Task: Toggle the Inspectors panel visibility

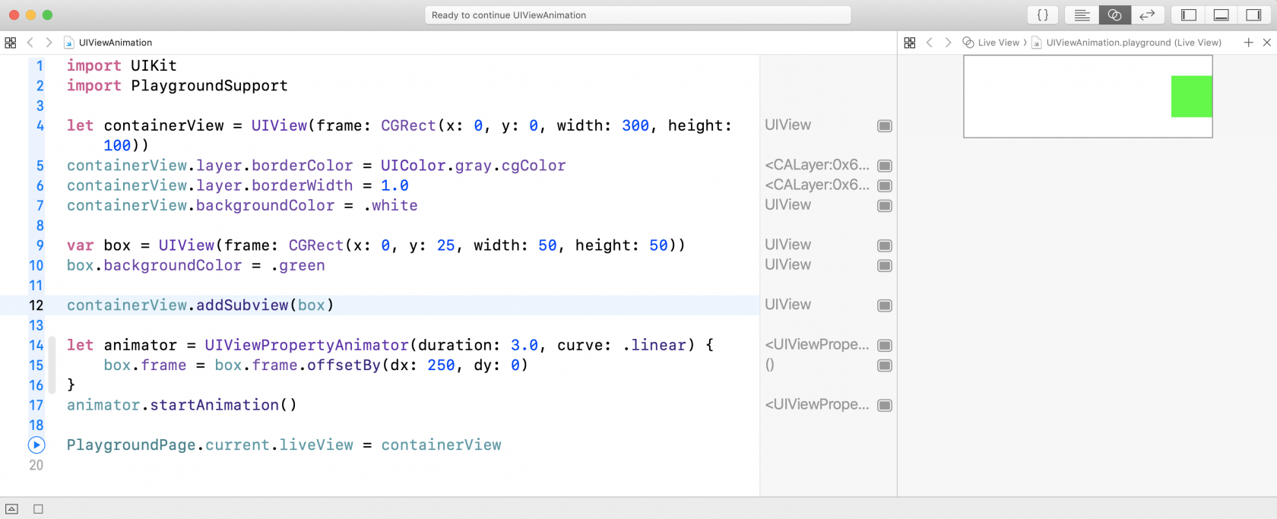Action: [1253, 15]
